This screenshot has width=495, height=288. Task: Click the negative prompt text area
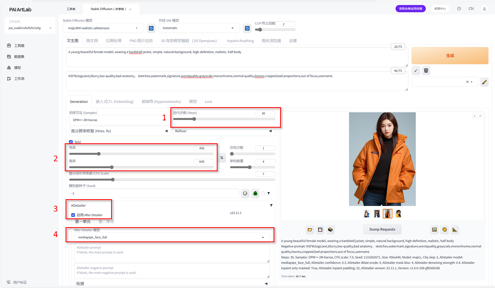pos(237,81)
